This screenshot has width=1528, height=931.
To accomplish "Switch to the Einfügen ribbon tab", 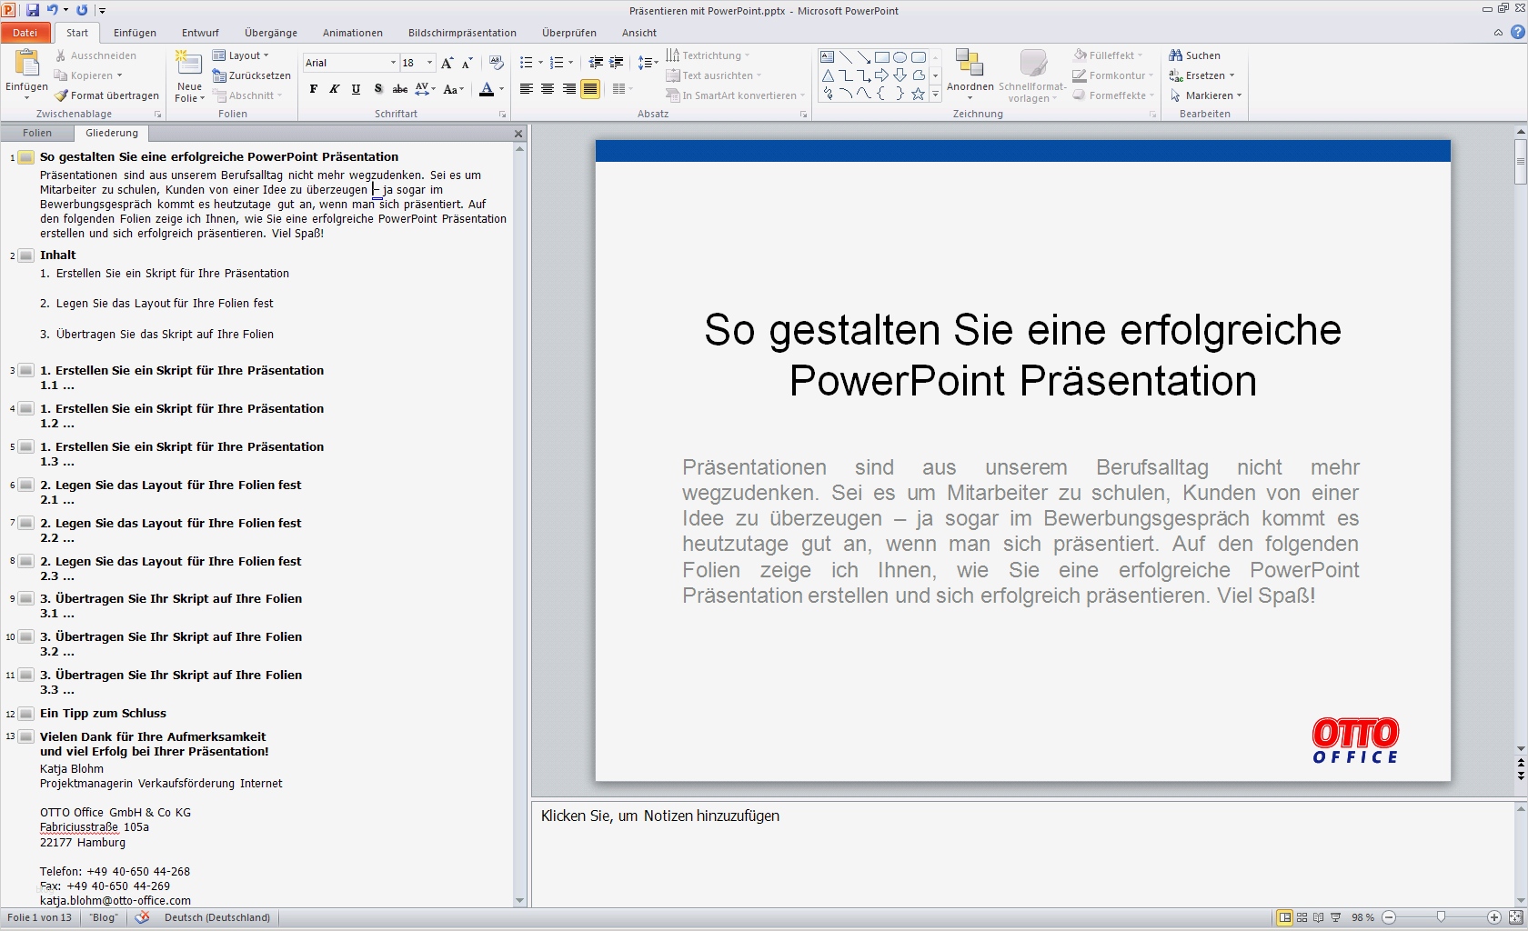I will click(135, 33).
